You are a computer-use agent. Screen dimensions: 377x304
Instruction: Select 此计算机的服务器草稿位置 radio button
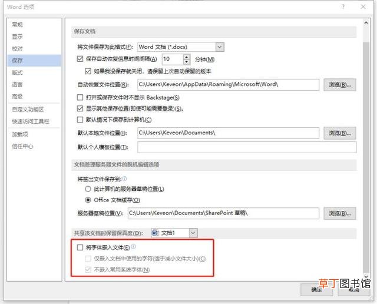point(88,189)
